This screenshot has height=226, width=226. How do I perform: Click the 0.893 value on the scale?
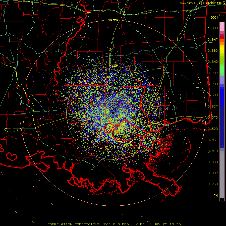[x=213, y=50]
